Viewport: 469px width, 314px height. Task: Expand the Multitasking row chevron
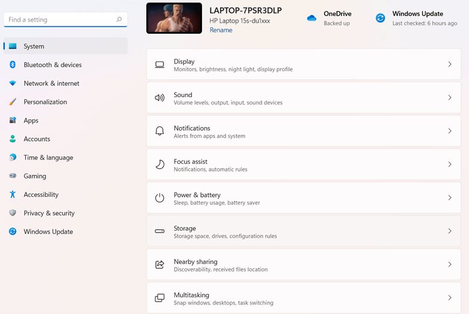click(x=450, y=298)
